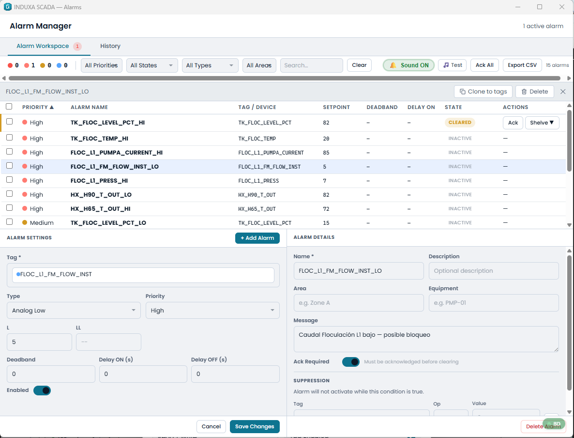
Task: Click the alarm list scrollbar up arrow
Action: (569, 106)
